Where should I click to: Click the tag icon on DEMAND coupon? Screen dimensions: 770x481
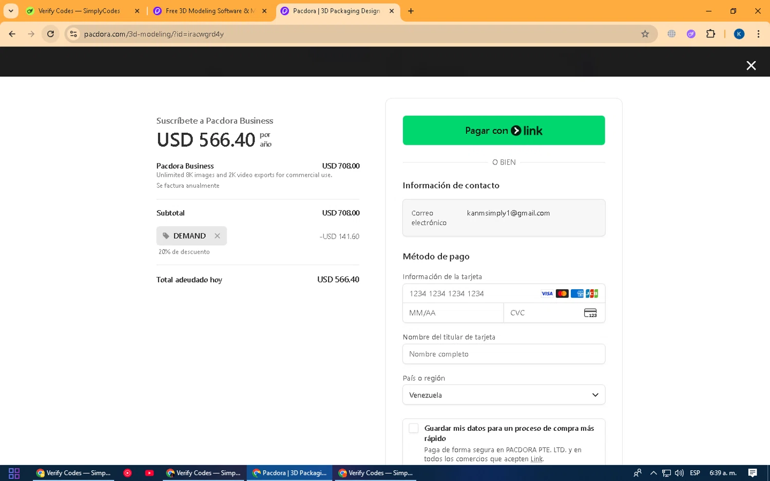(166, 236)
